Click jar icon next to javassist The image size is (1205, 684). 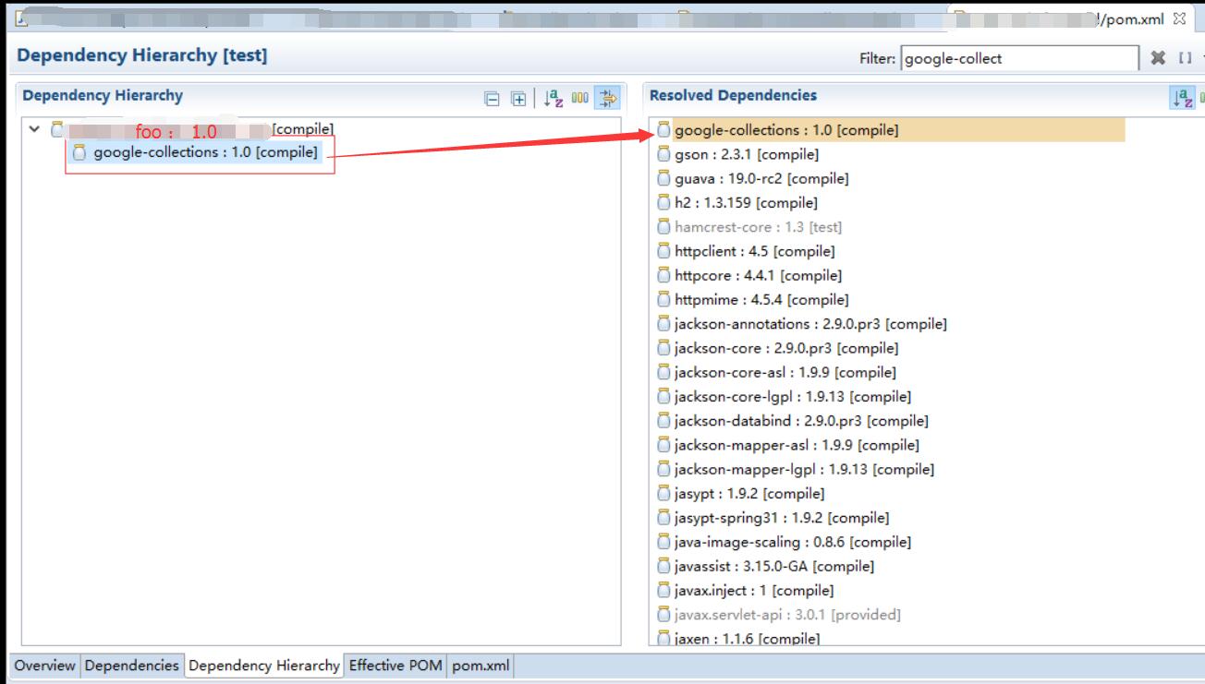(663, 566)
